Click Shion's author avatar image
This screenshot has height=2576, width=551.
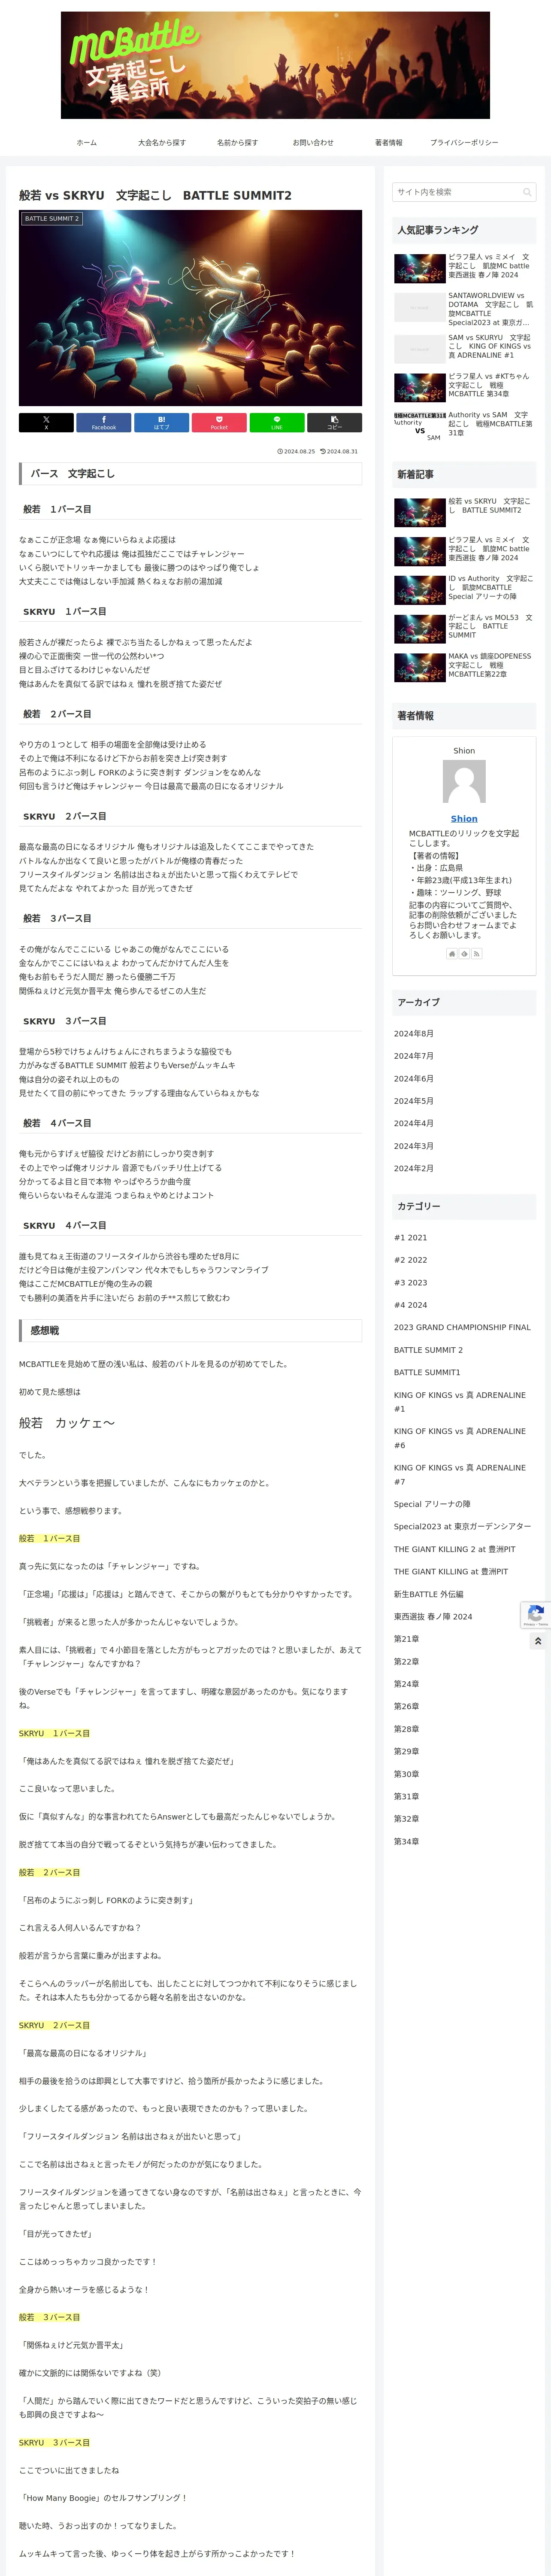464,782
